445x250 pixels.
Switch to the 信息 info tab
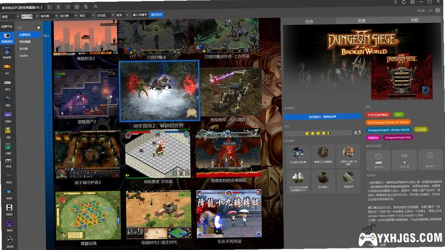pos(309,21)
